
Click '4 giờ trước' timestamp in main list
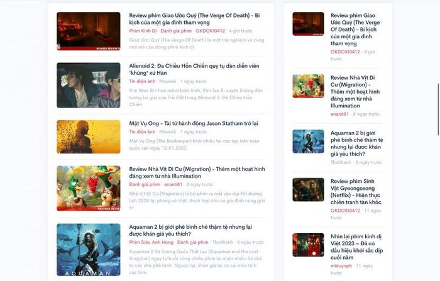[241, 31]
